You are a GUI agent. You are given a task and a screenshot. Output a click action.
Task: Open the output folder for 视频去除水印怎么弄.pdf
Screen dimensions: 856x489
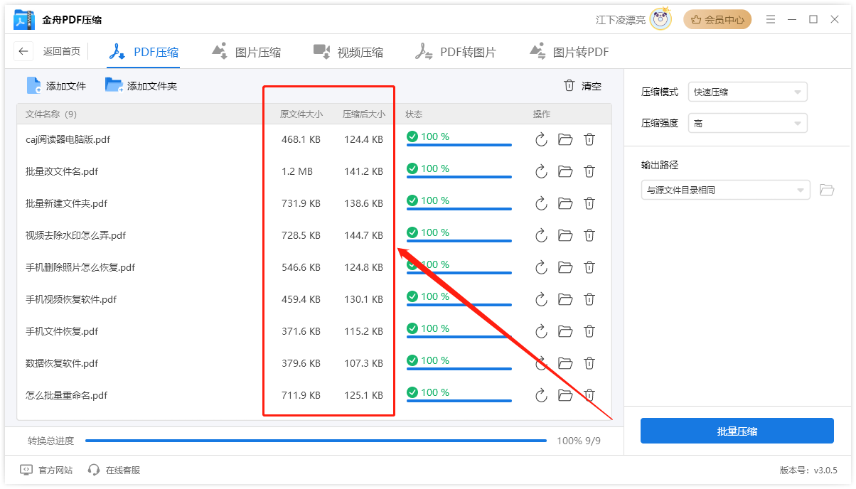(x=565, y=236)
